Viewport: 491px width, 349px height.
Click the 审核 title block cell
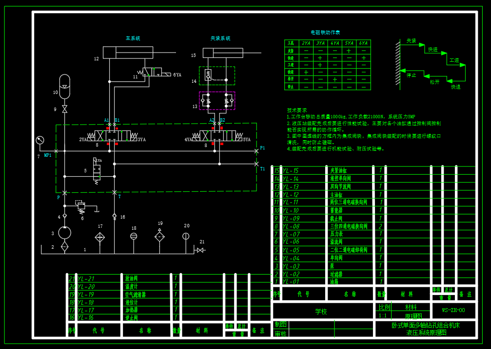click(280, 334)
